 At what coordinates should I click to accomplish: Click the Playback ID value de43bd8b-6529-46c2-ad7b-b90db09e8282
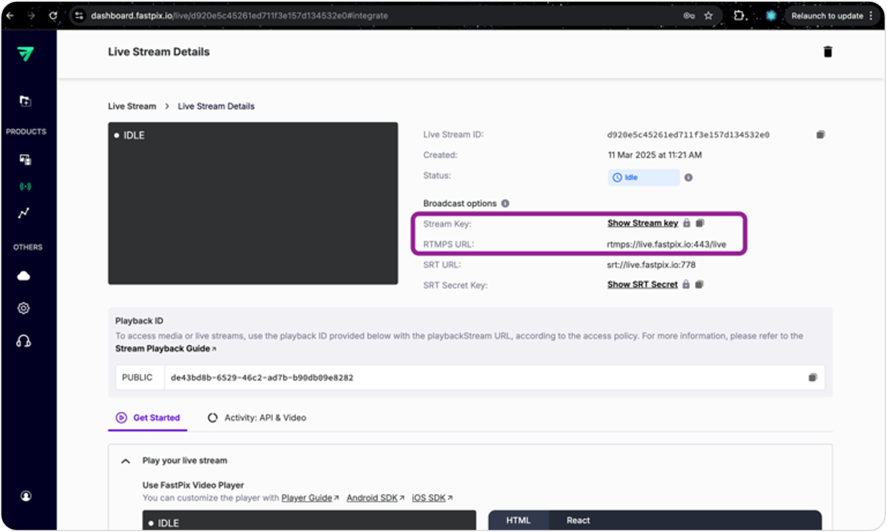262,377
